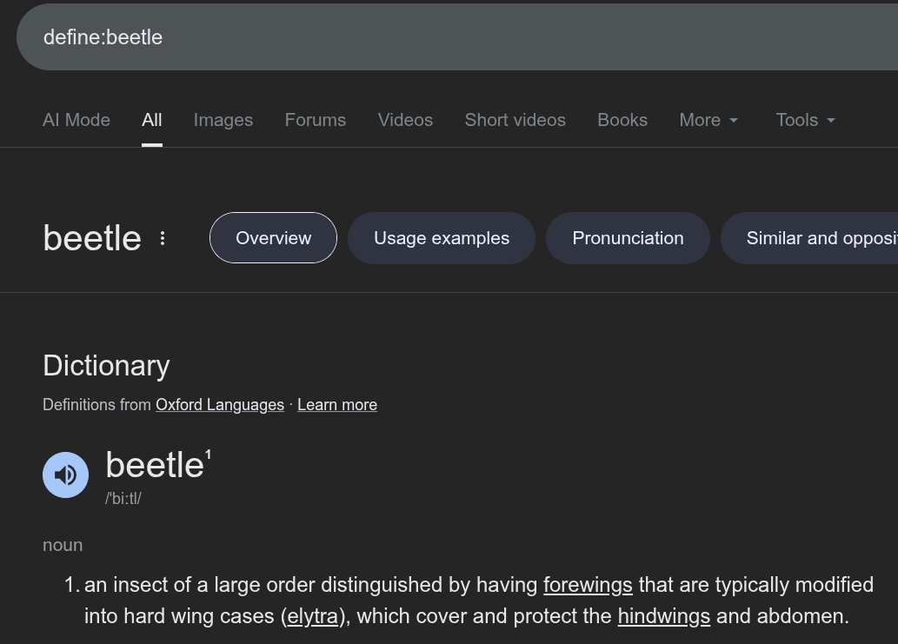Open the Books tab
The width and height of the screenshot is (898, 644).
tap(622, 120)
